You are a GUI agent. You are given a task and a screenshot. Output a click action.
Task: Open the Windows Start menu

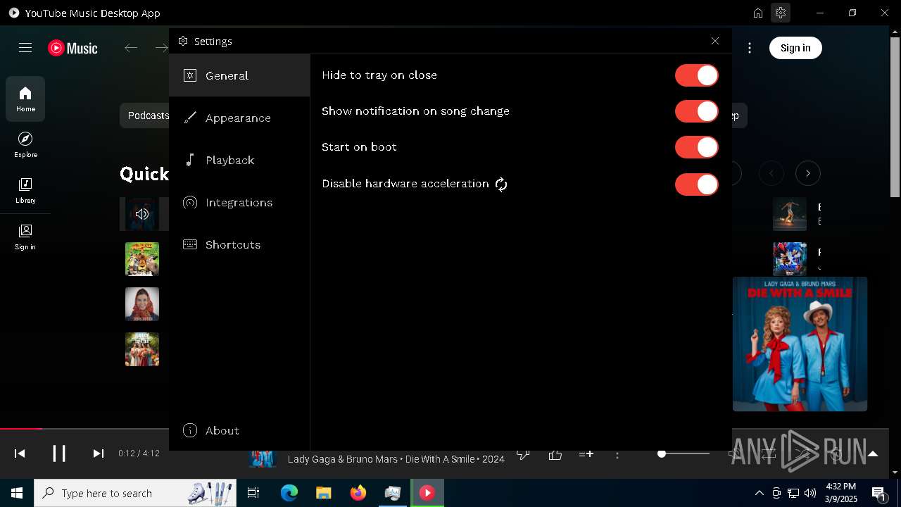(x=17, y=493)
